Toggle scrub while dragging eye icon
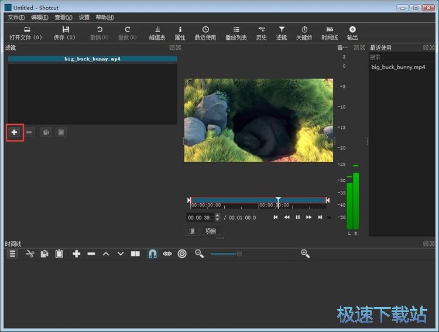 point(167,254)
